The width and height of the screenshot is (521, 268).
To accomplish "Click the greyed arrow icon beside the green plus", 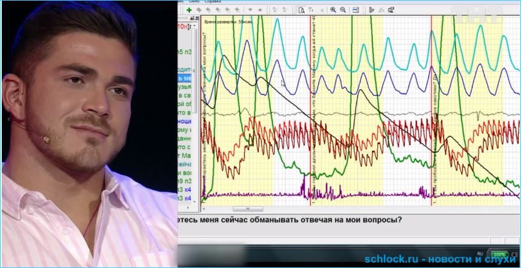I will [199, 10].
